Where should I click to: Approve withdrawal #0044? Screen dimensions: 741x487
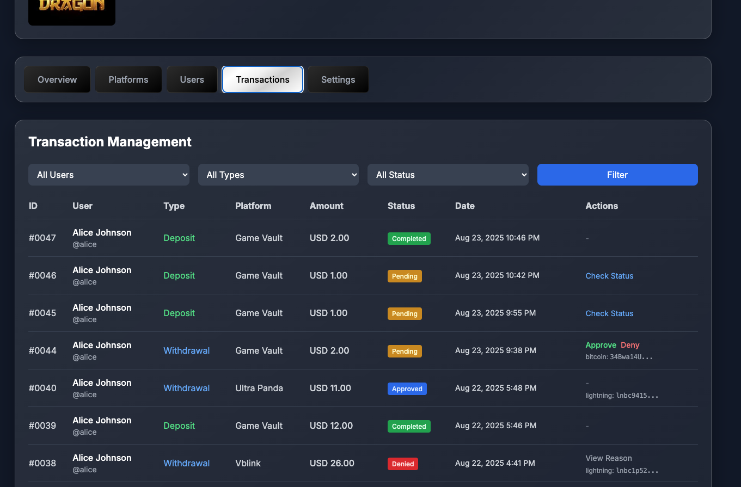(601, 345)
